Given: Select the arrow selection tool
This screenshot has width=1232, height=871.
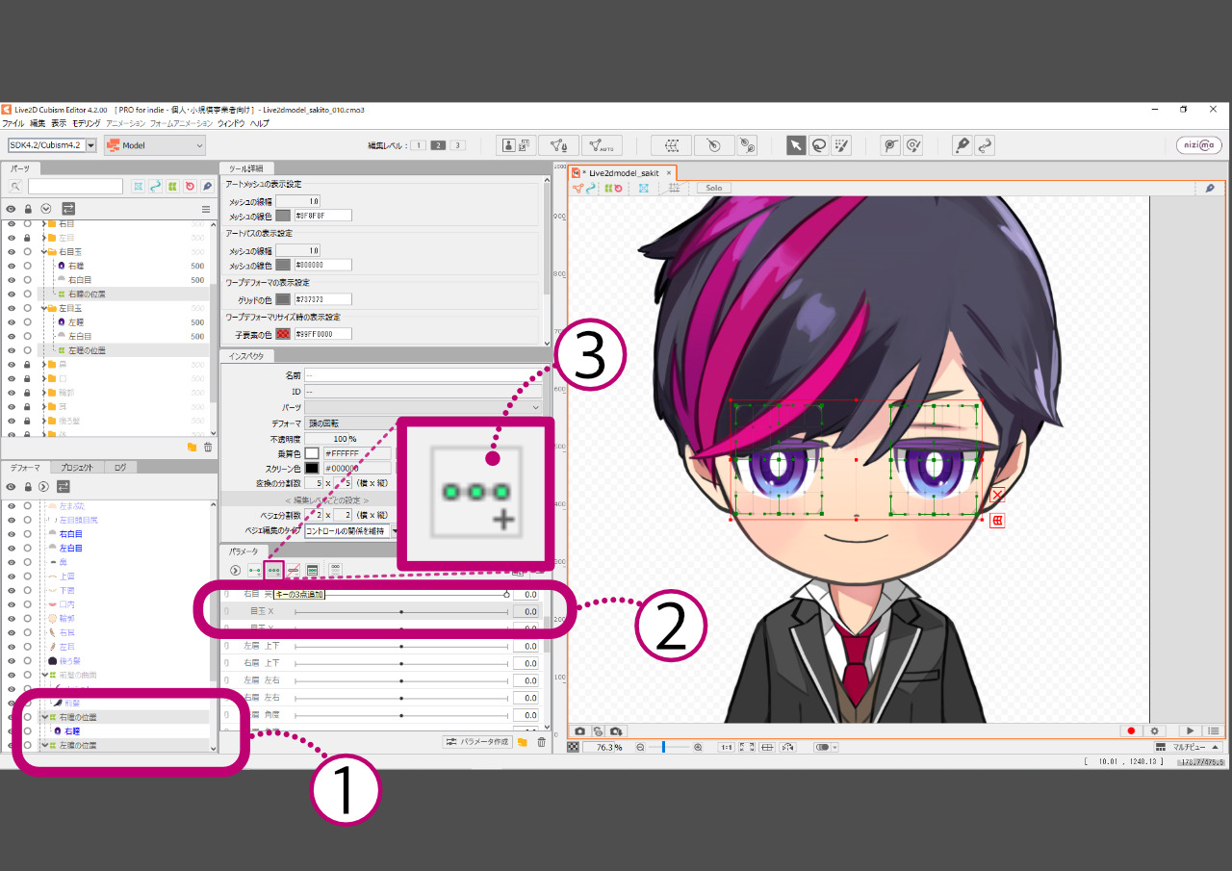Looking at the screenshot, I should click(796, 145).
